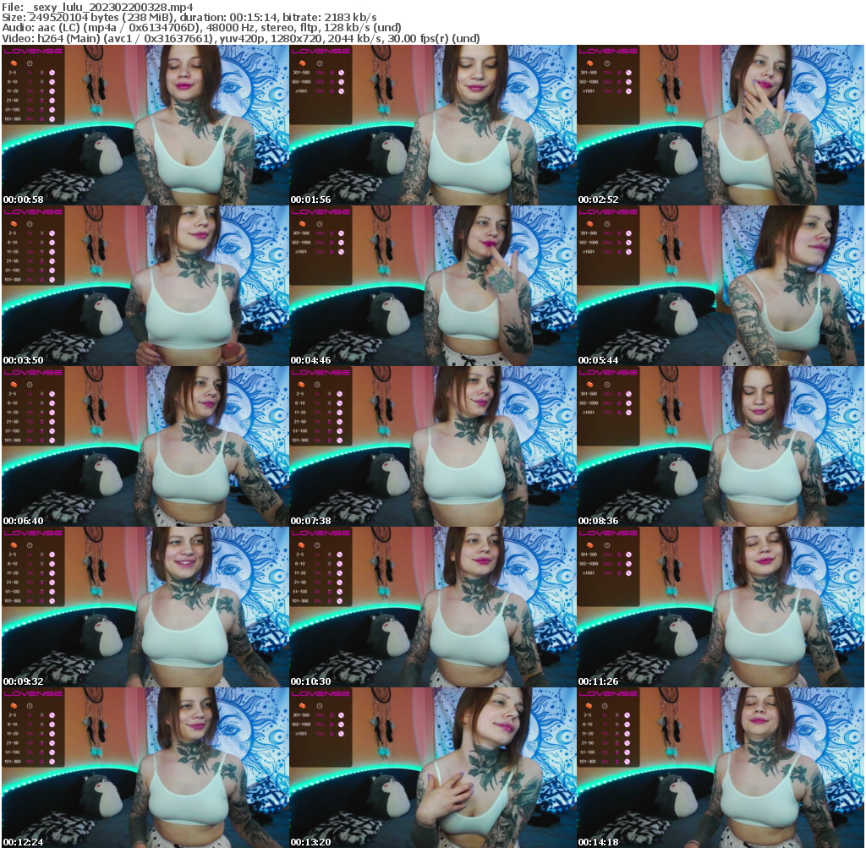This screenshot has height=848, width=866.
Task: Click the pink crossed icon next to 21-50
Action: [x=52, y=101]
